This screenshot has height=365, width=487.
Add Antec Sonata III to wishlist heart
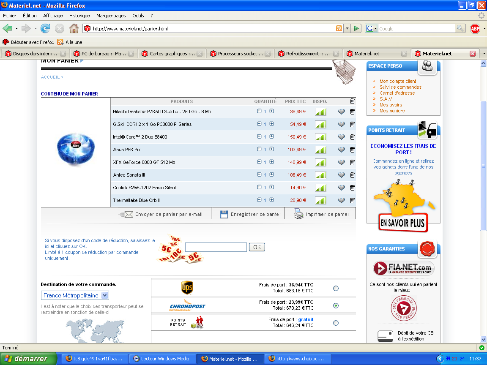341,175
